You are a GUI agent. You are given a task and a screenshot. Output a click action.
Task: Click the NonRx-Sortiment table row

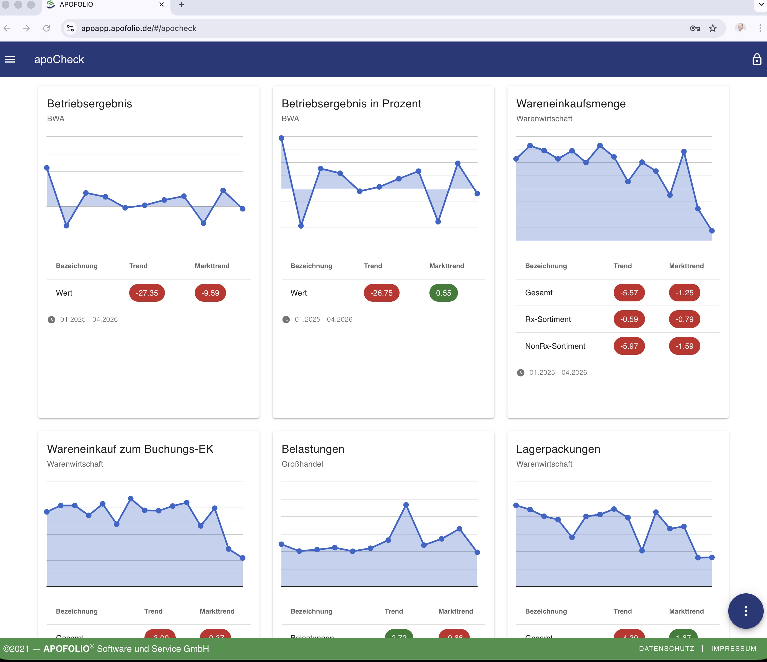coord(555,346)
